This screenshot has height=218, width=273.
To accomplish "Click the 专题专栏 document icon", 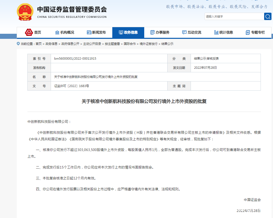I will pyautogui.click(x=248, y=32).
